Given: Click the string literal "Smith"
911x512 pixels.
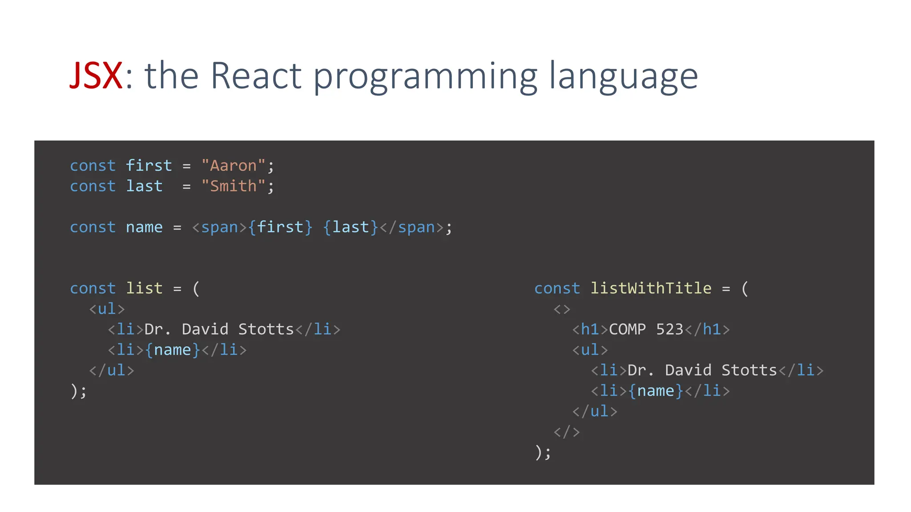Looking at the screenshot, I should pos(234,186).
